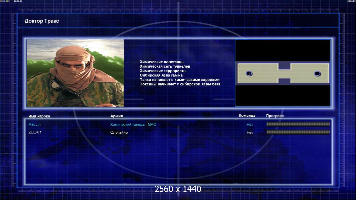Click the line Химические повстанцы

pos(162,62)
